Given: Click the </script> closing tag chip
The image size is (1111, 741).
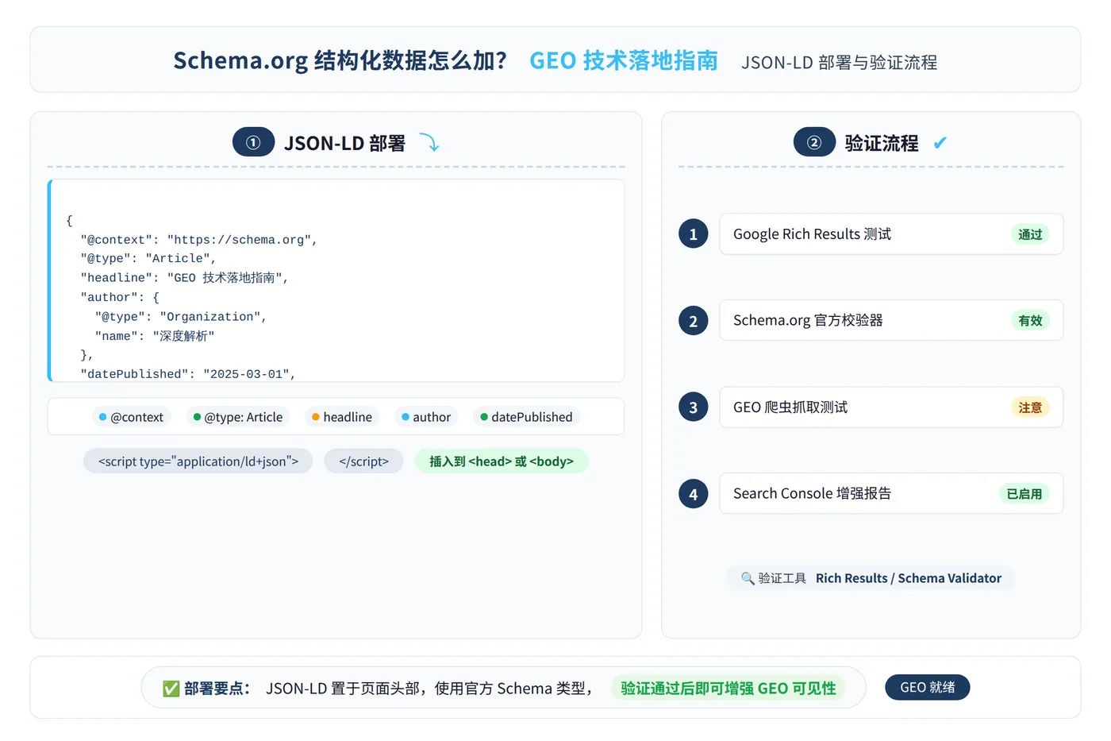Looking at the screenshot, I should pyautogui.click(x=363, y=461).
